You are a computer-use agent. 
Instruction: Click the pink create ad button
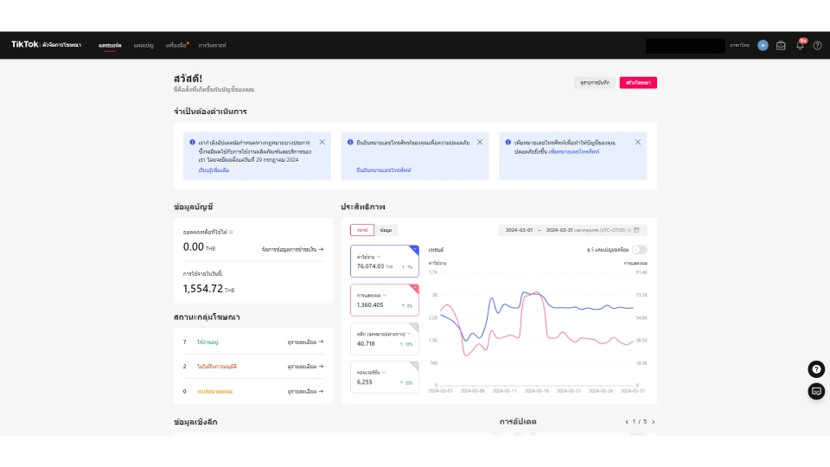pos(638,83)
